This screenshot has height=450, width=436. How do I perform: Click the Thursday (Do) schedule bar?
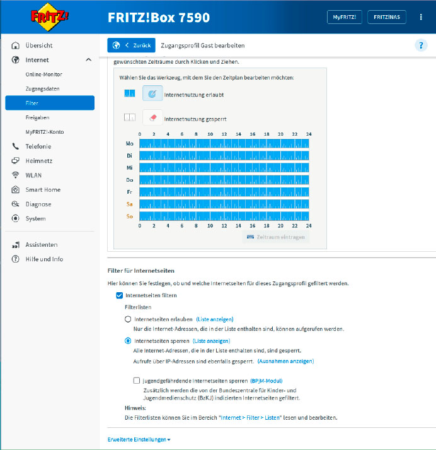[x=224, y=180]
